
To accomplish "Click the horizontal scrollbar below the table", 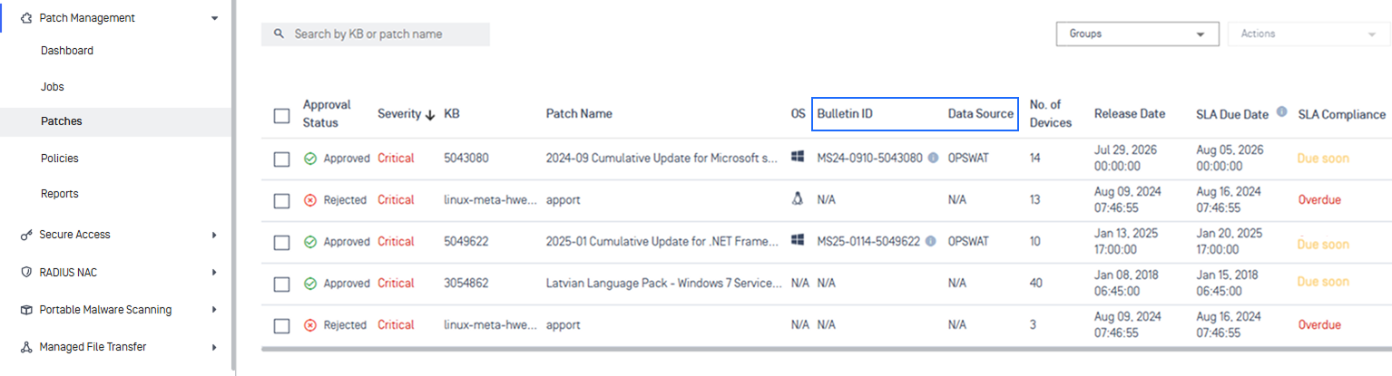I will click(826, 348).
